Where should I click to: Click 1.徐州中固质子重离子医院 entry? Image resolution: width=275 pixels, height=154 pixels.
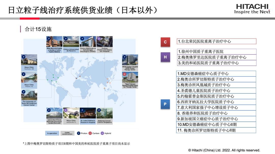pyautogui.click(x=217, y=52)
